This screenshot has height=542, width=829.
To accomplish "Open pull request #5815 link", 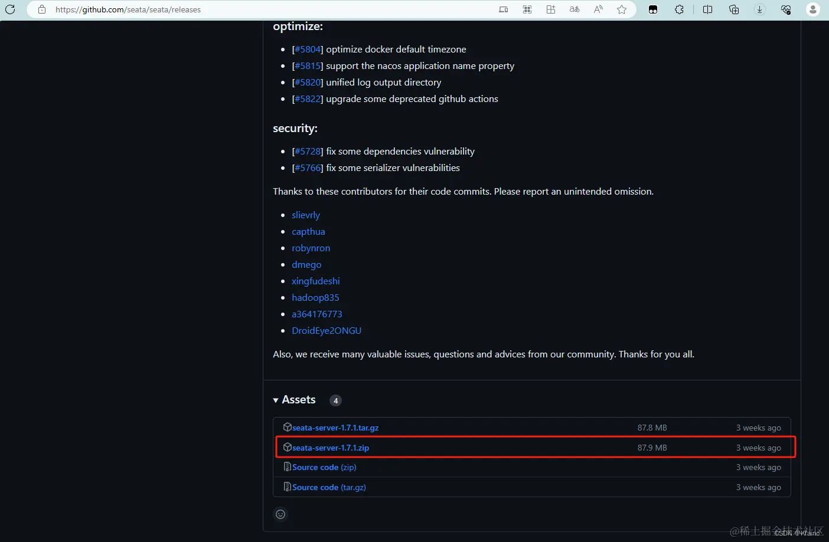I will (308, 66).
